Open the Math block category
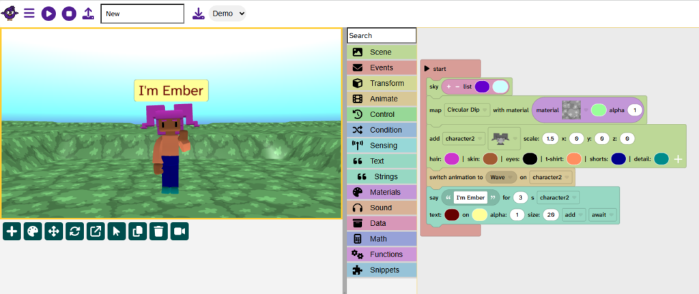The width and height of the screenshot is (699, 294). pos(382,238)
